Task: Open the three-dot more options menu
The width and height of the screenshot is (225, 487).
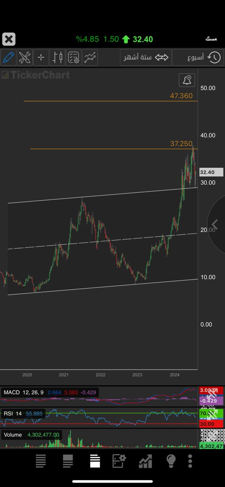Action: [190, 461]
